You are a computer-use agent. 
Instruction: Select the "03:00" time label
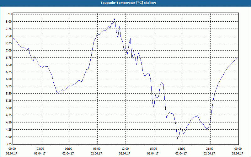tap(41, 149)
